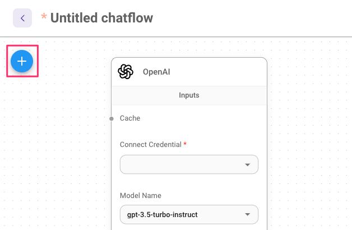Screen dimensions: 352x230
Task: Open the empty Connect Credential combo box
Action: [189, 164]
